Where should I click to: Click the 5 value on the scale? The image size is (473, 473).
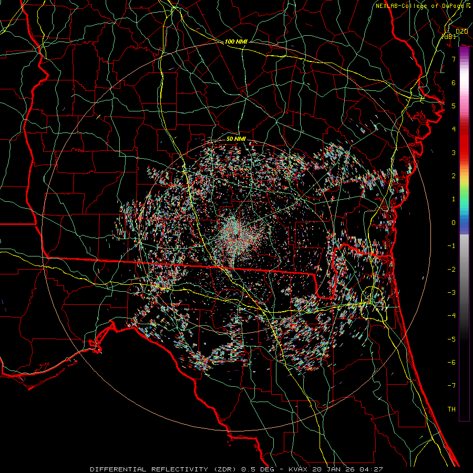454,106
